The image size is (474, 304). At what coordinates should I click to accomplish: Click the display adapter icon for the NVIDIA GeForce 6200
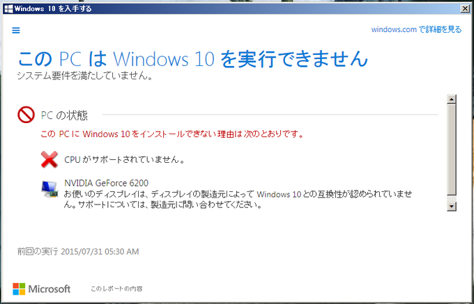(49, 189)
